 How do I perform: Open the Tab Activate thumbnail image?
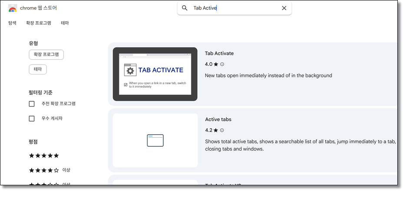coord(155,74)
